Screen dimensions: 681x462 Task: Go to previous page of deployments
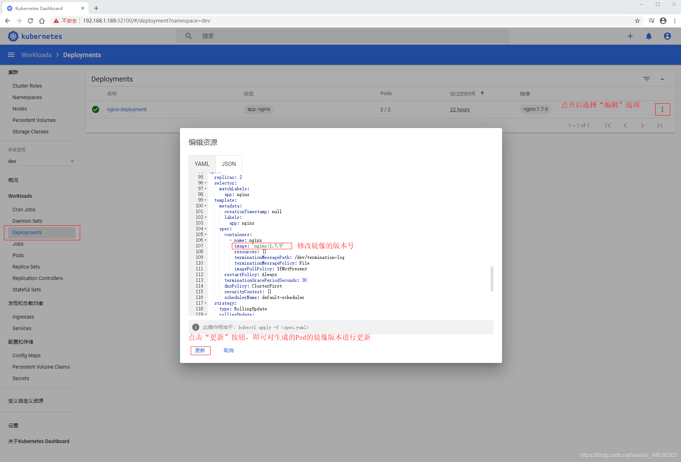[x=625, y=126]
